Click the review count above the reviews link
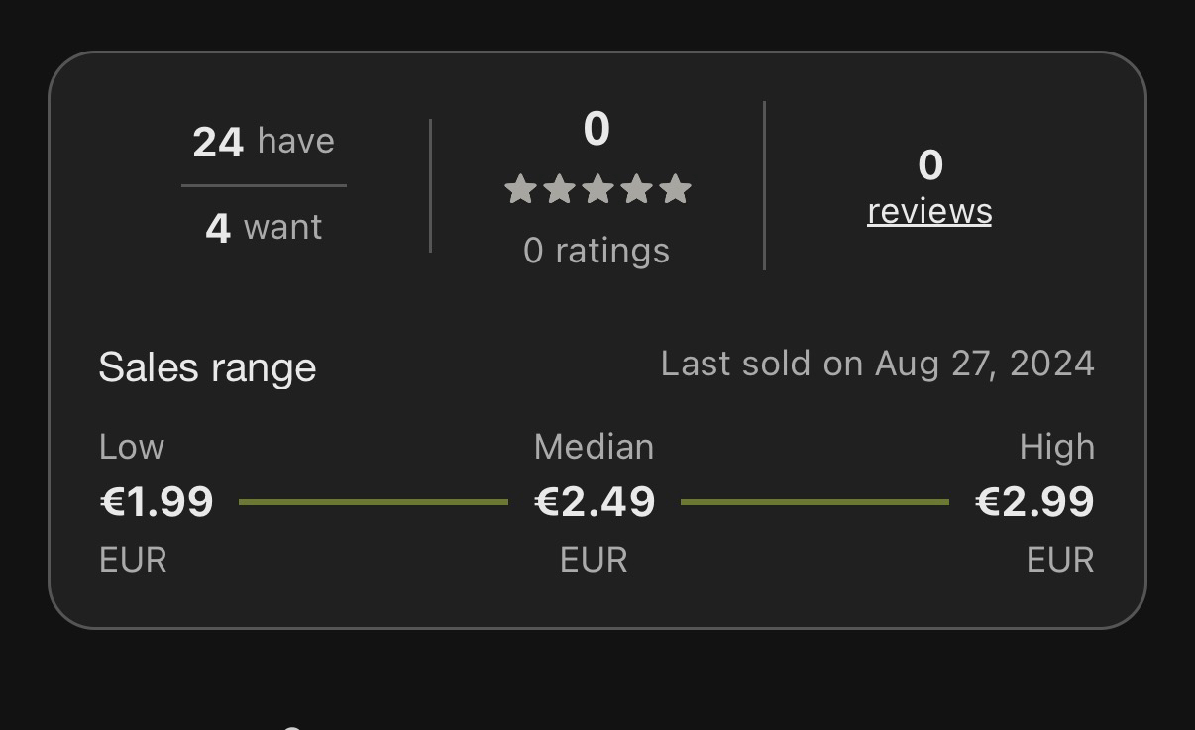 929,165
